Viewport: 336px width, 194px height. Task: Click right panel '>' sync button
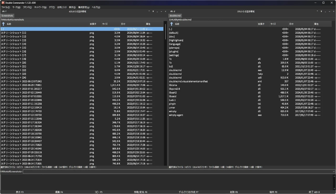pyautogui.click(x=334, y=12)
